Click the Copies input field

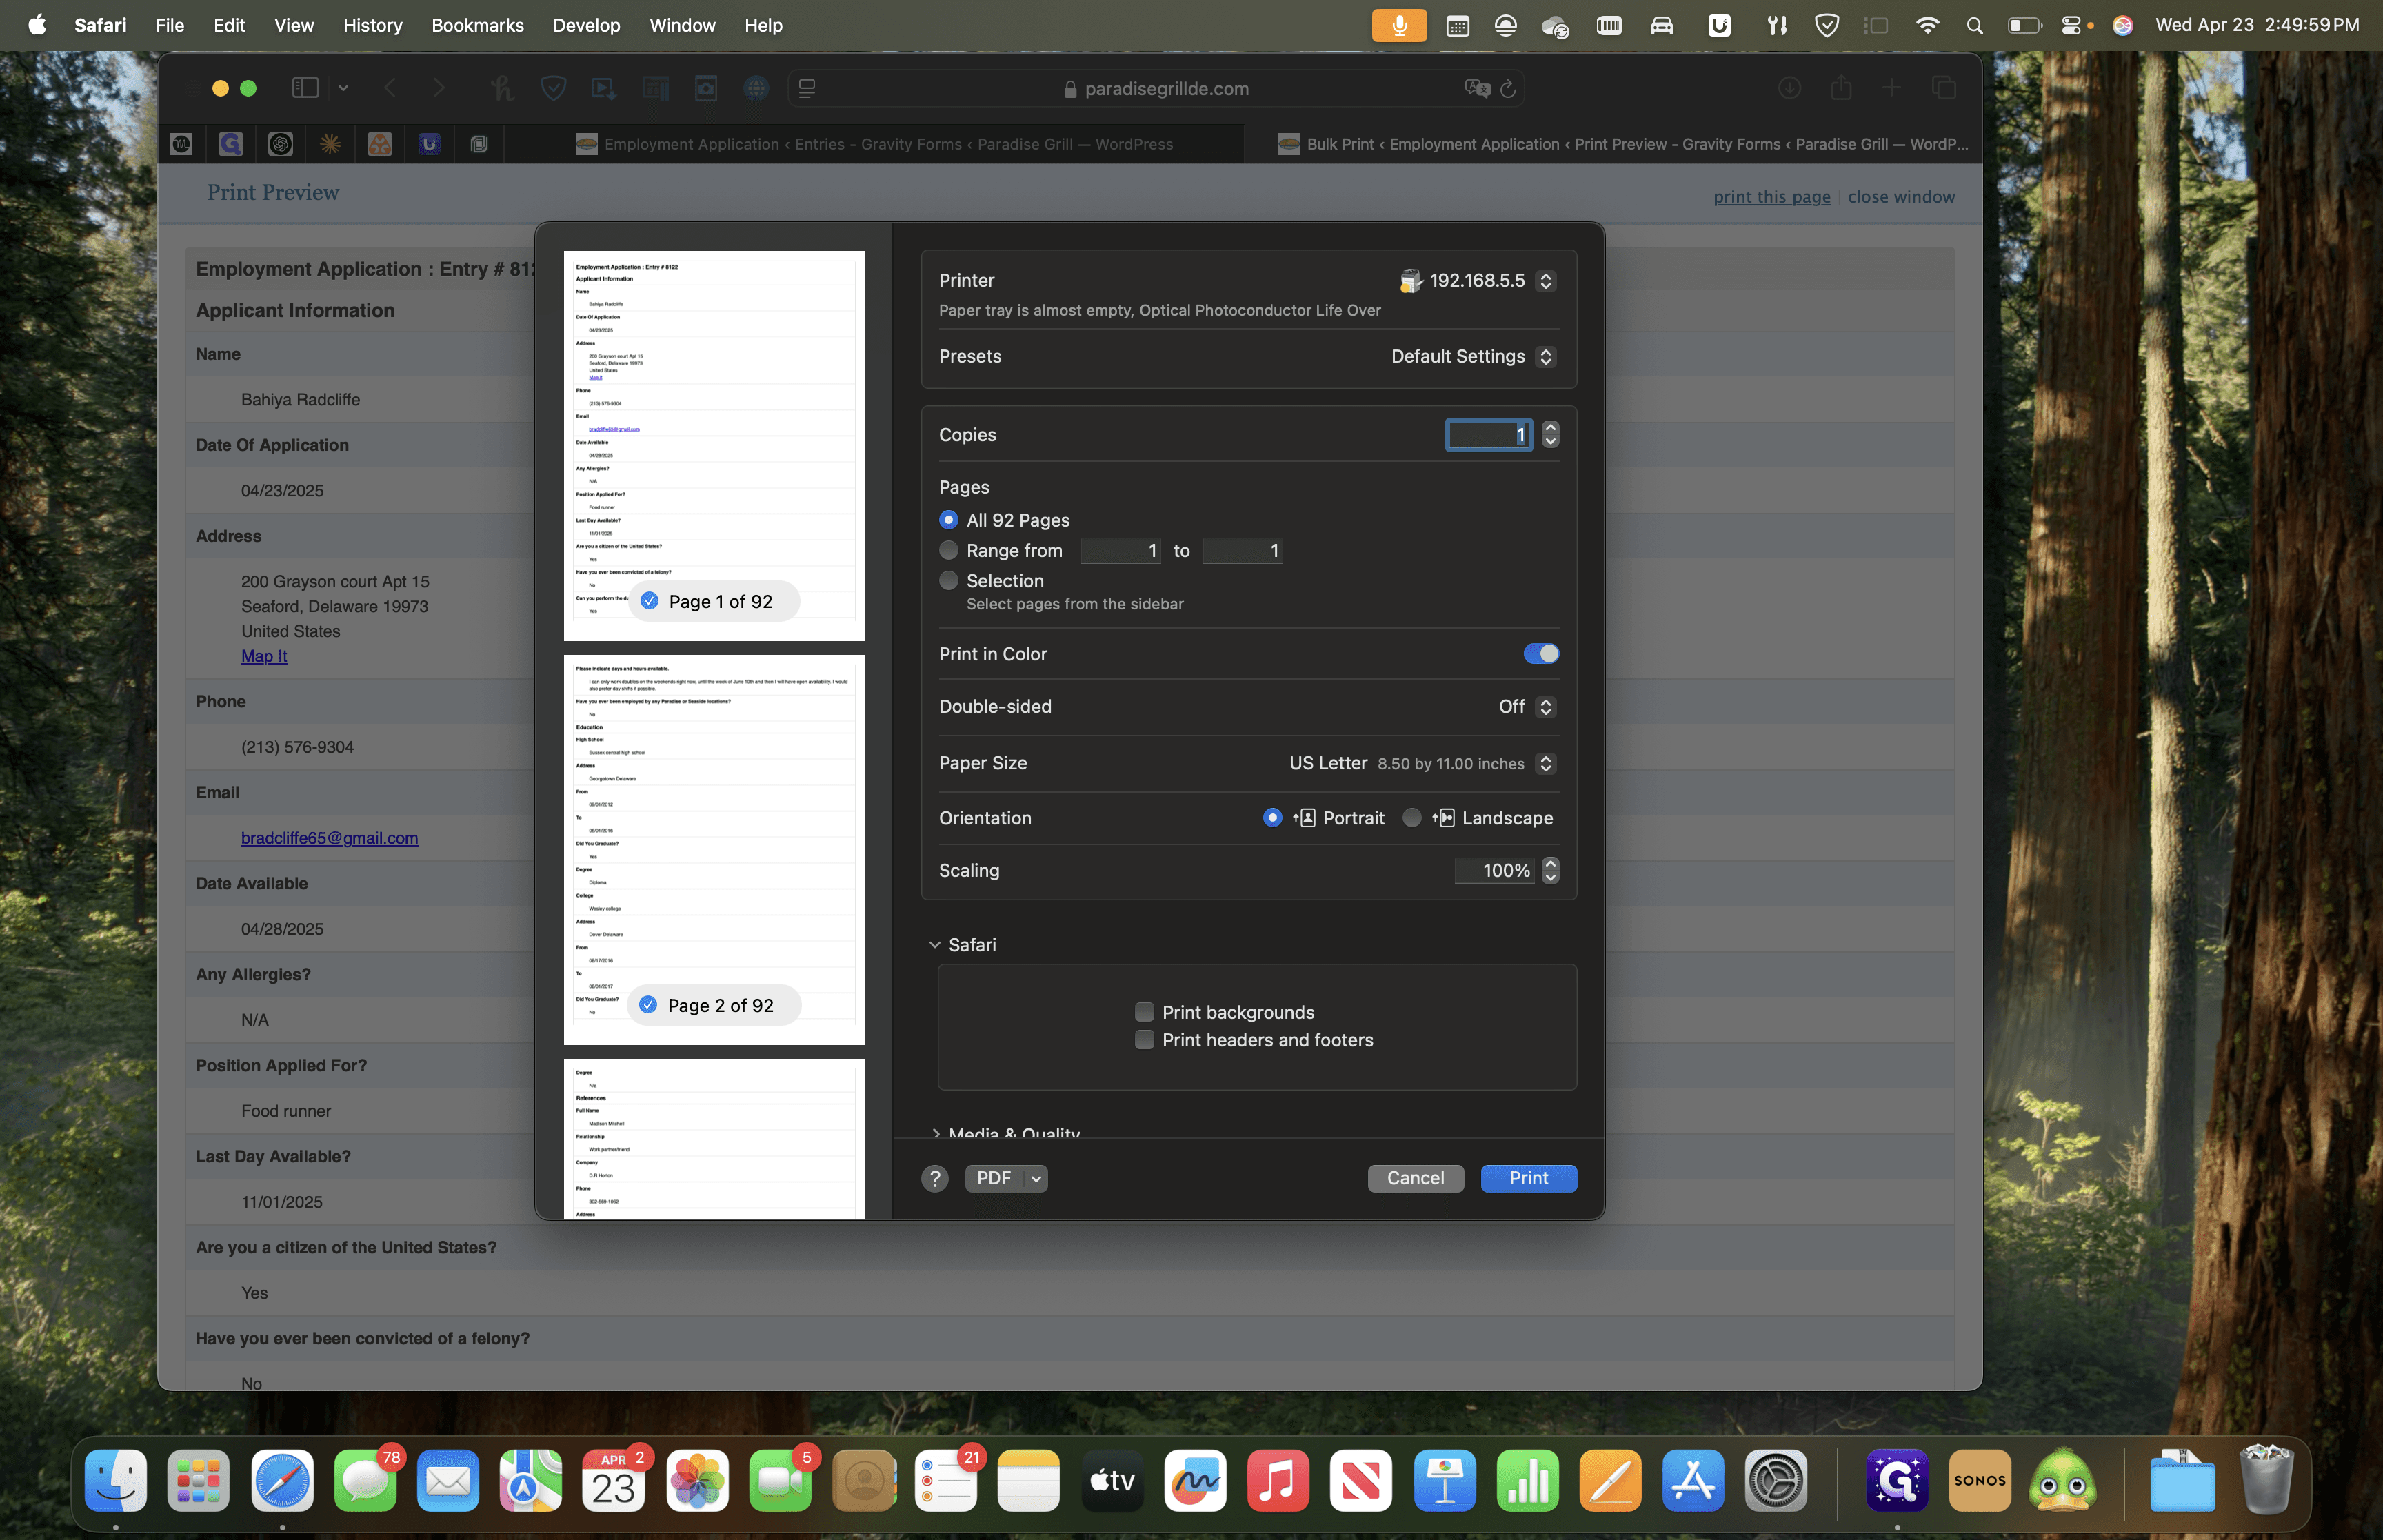(x=1488, y=435)
